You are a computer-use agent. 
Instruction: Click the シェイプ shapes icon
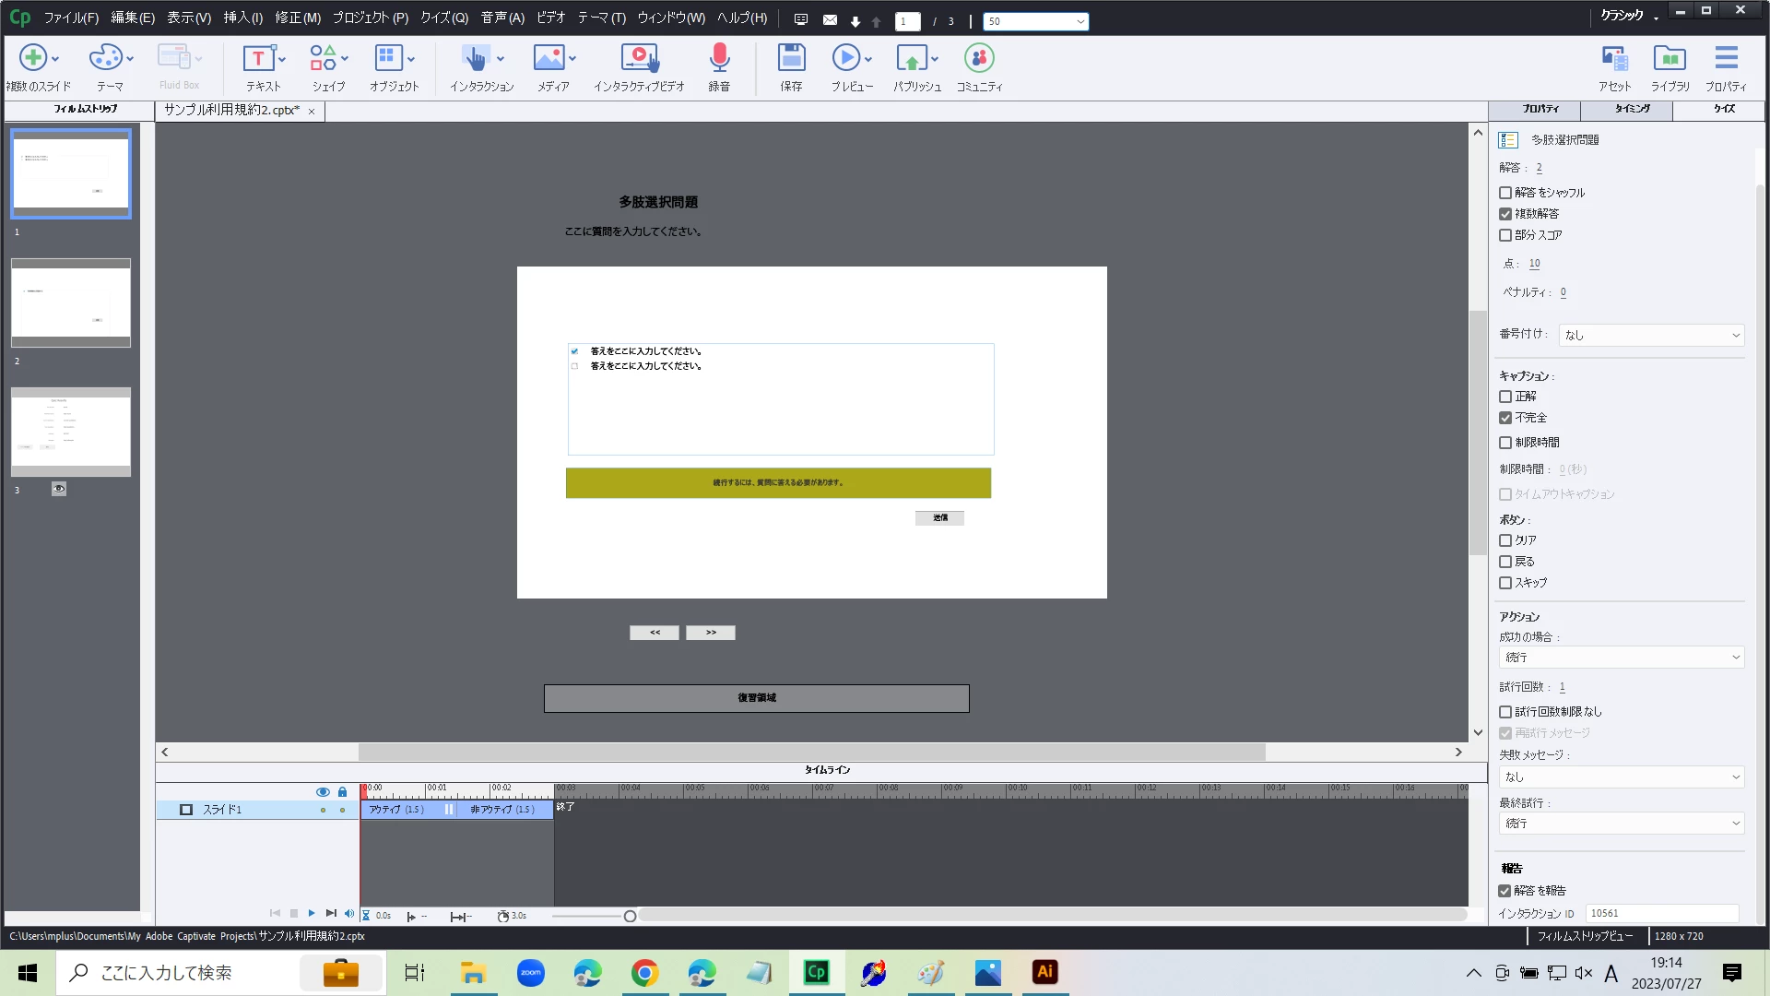(323, 59)
